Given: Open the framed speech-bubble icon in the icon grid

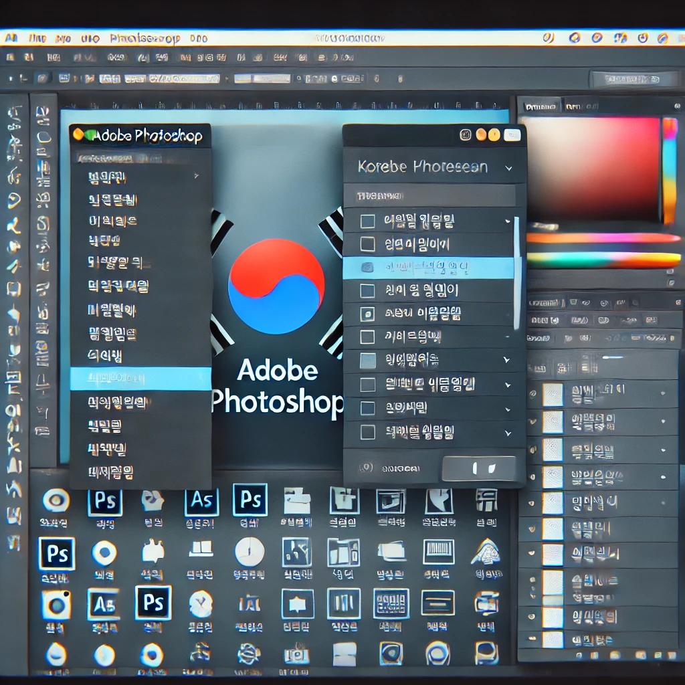Looking at the screenshot, I should [x=297, y=604].
